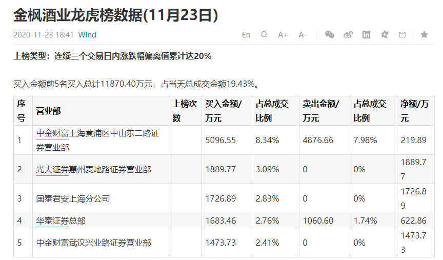Click ratio cell 1.74%
Image resolution: width=443 pixels, height=260 pixels.
(365, 221)
